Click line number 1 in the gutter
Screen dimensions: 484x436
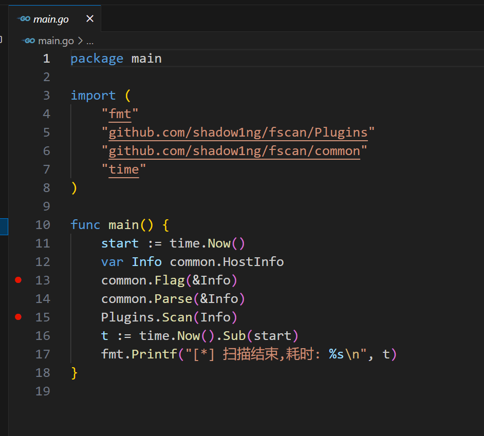click(47, 59)
